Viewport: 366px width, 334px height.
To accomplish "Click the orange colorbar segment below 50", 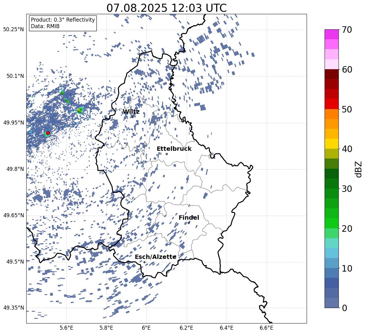I will (x=331, y=114).
